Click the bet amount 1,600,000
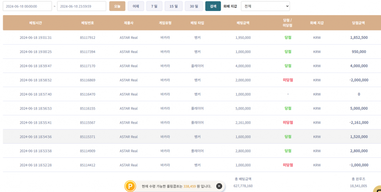This screenshot has width=381, height=192. coord(243,137)
